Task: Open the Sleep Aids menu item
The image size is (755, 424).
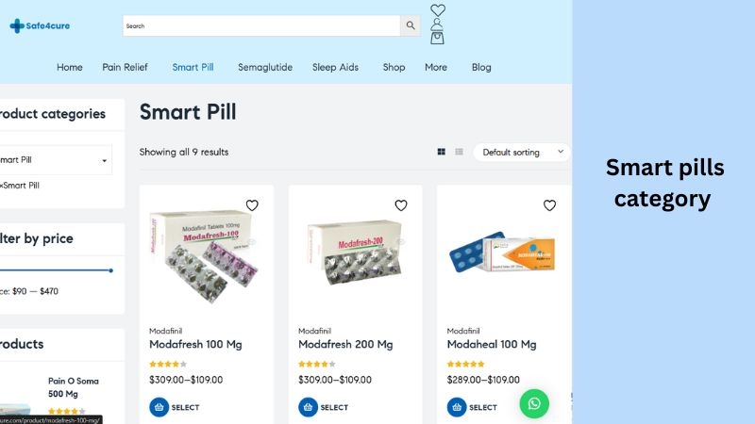Action: (x=335, y=68)
